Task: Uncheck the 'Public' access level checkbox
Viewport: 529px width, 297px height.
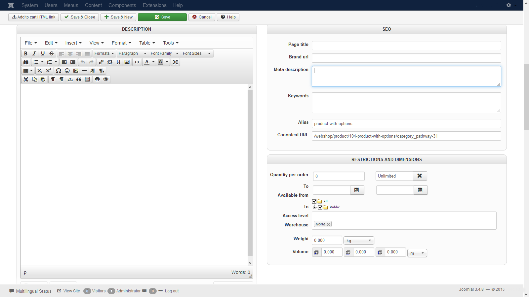Action: pos(320,207)
